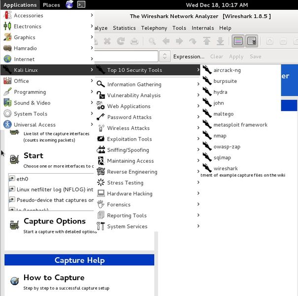Open Accessories submenu

(x=47, y=15)
